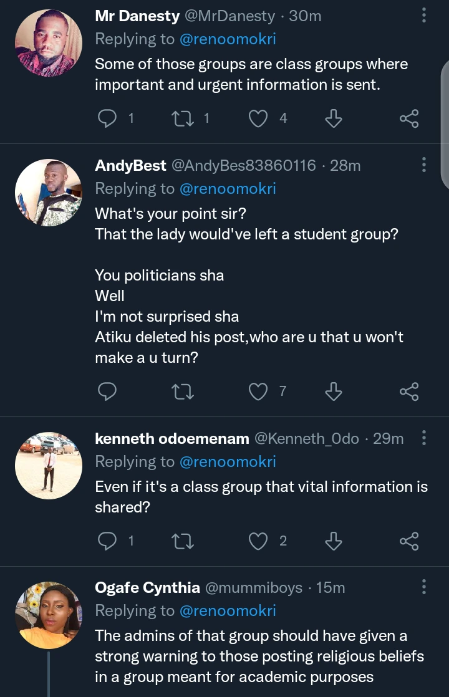
Task: Open more options on Ogafe Cynthia's tweet
Action: pos(424,587)
